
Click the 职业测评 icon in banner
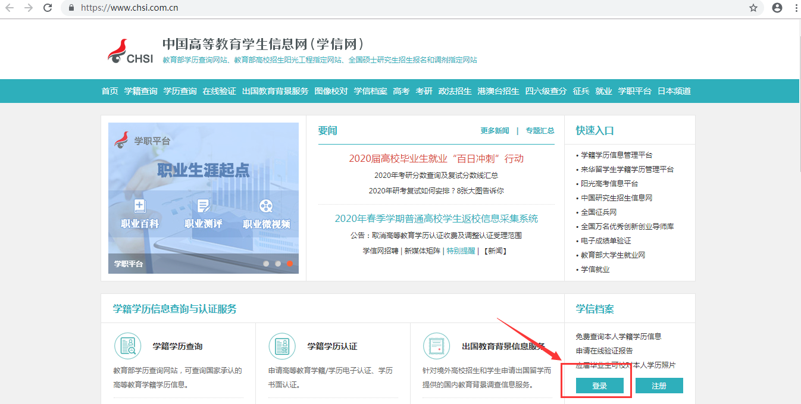click(x=204, y=206)
